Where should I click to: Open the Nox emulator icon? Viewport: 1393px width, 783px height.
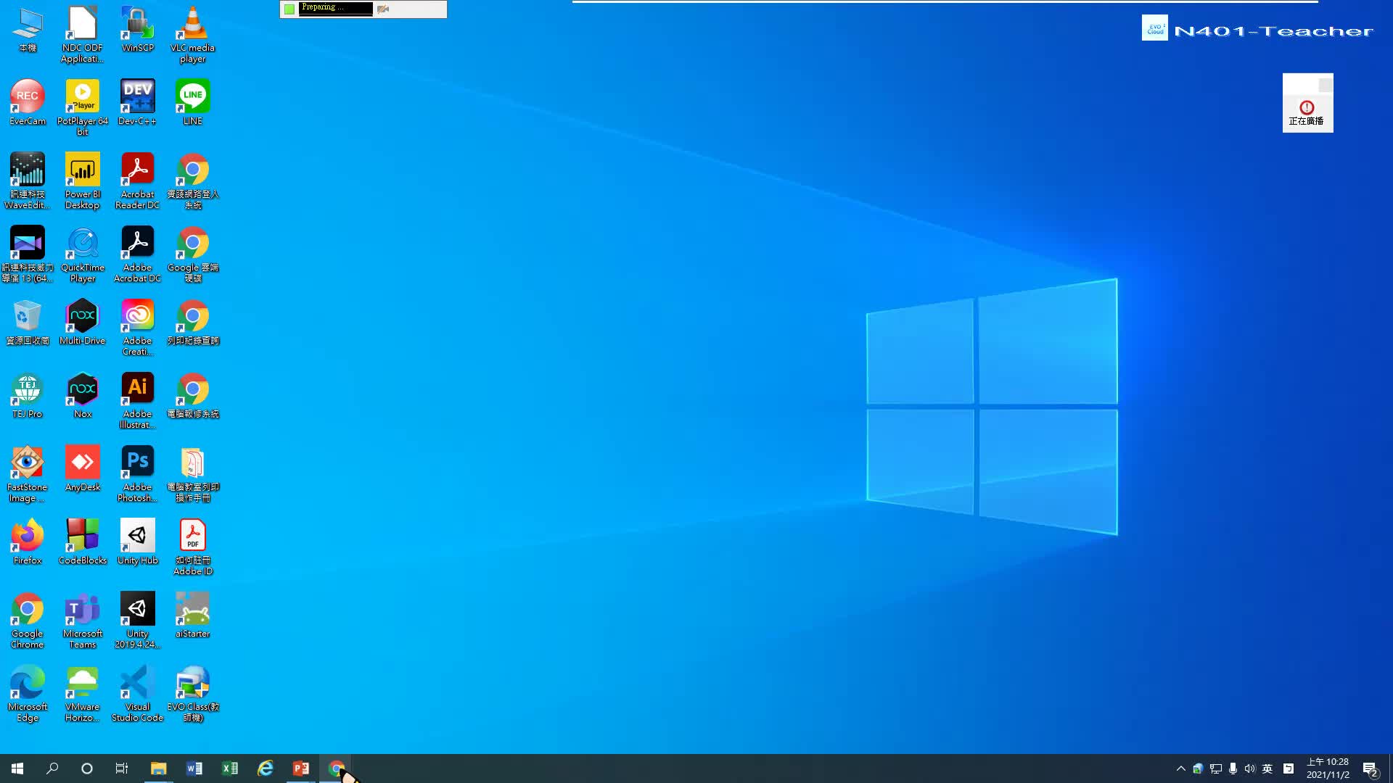click(83, 396)
